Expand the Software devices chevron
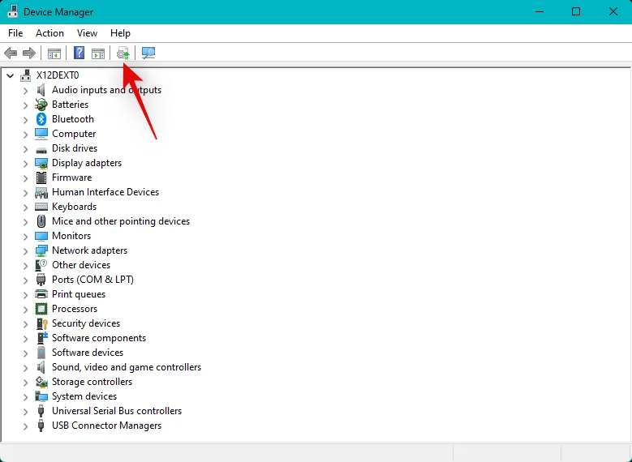632x462 pixels. pyautogui.click(x=25, y=353)
